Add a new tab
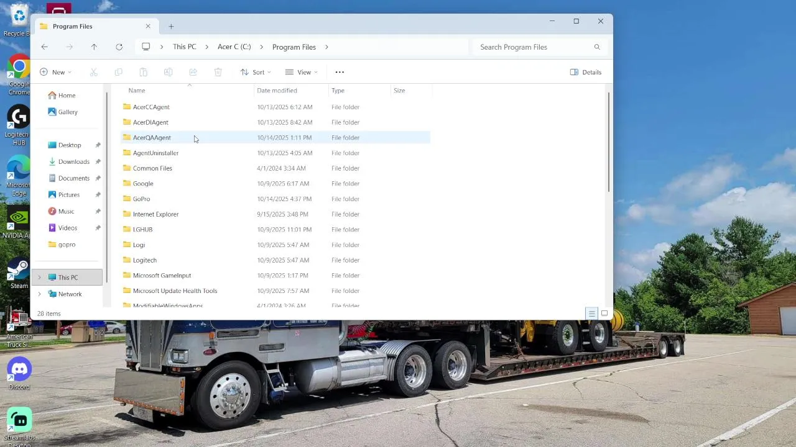The height and width of the screenshot is (447, 796). click(x=171, y=26)
